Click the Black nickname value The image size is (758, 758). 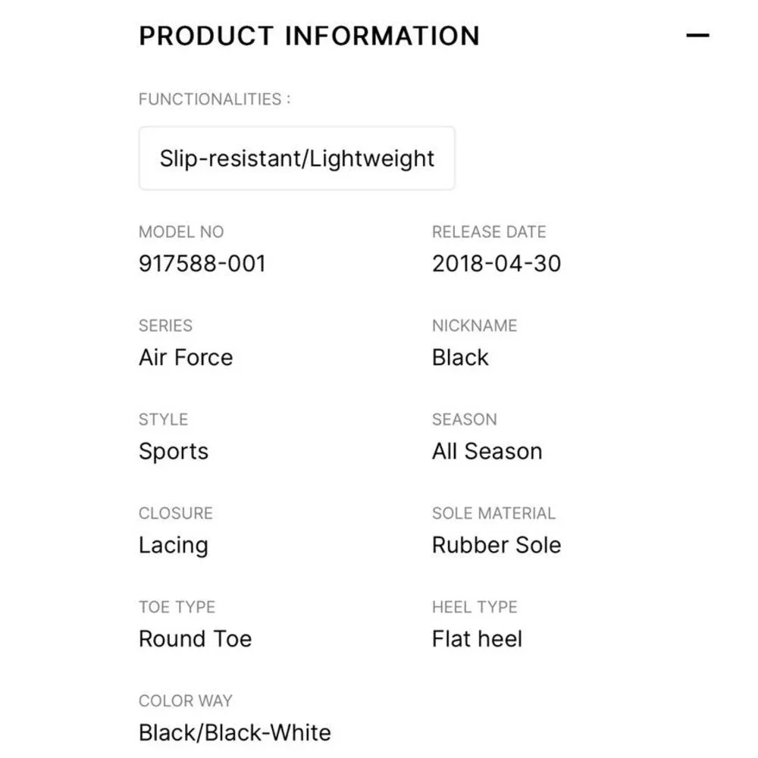[460, 357]
